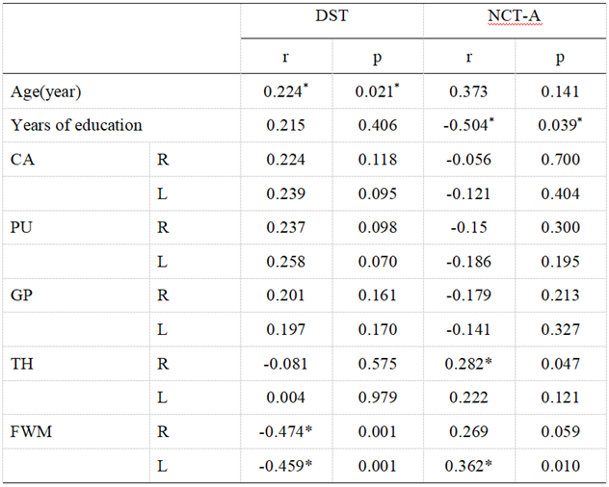Select the 0.700 p-value cell
This screenshot has width=609, height=487.
pos(561,160)
